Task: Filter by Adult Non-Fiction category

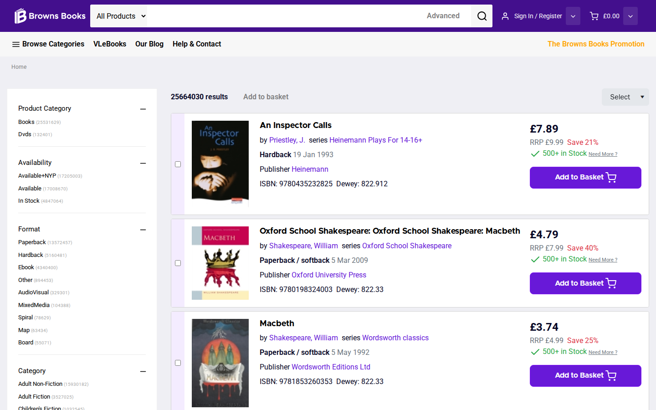Action: tap(40, 384)
